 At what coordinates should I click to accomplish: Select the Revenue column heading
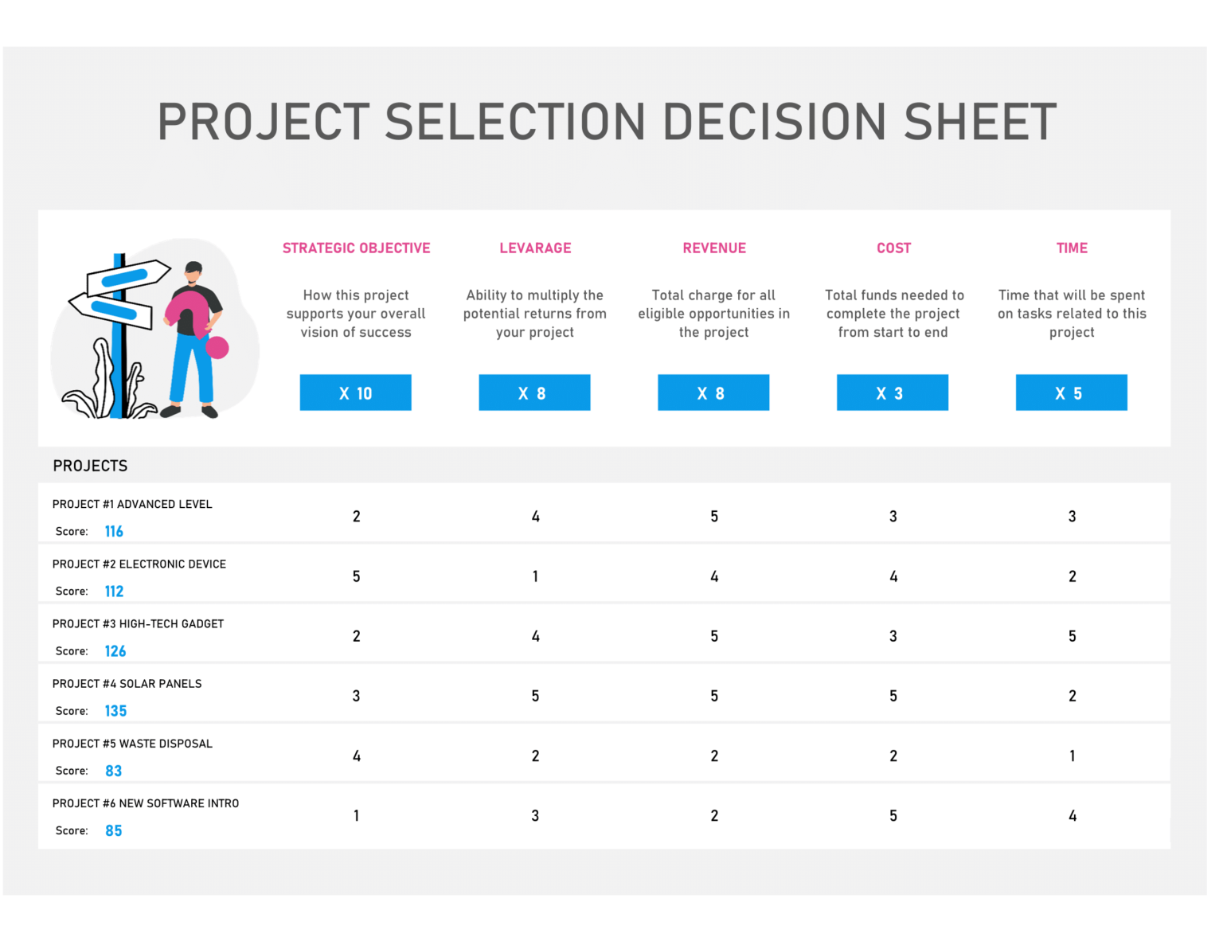tap(714, 248)
